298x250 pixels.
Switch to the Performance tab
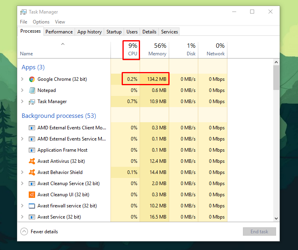[x=59, y=32]
